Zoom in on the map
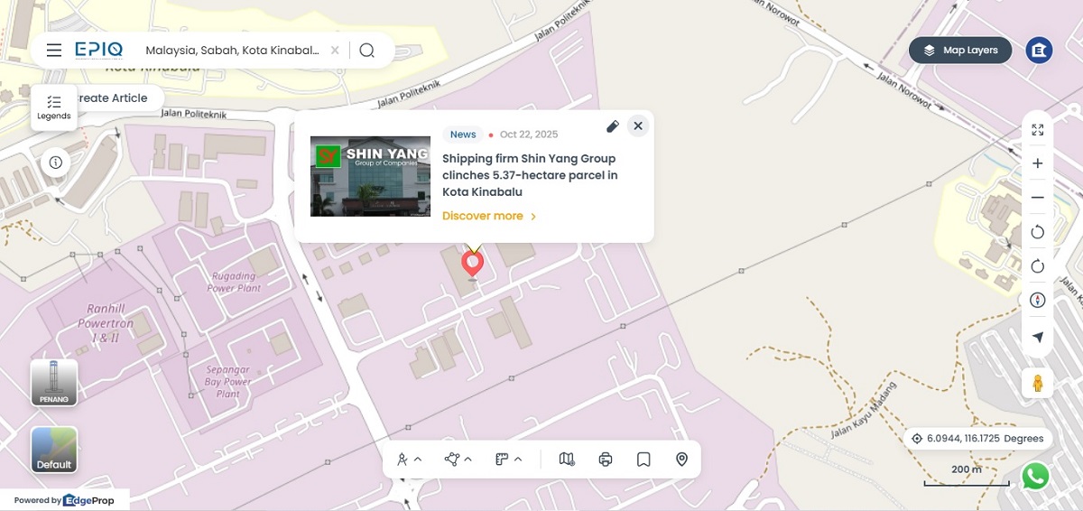This screenshot has width=1083, height=511. pos(1037,163)
